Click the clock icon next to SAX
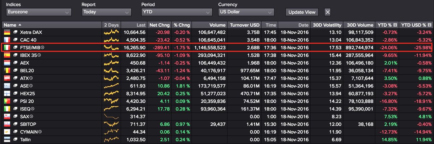The image size is (434, 144). click(x=31, y=116)
